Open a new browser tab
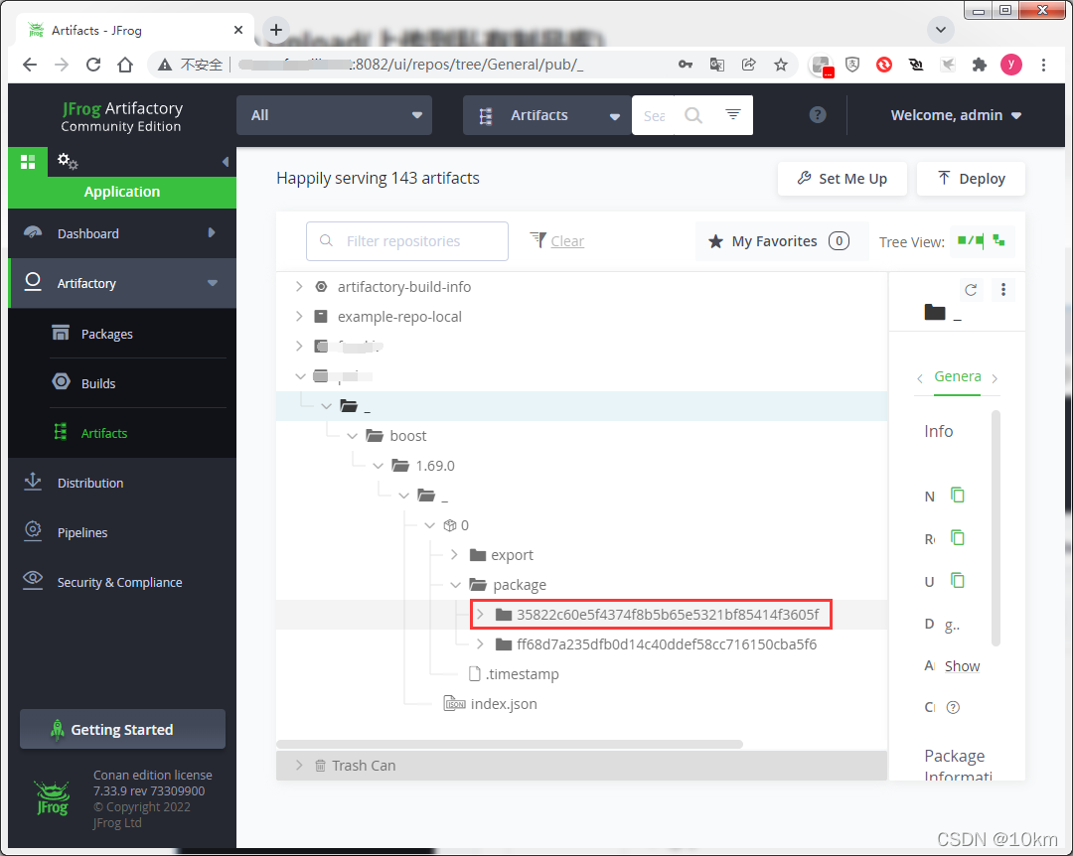1073x856 pixels. 276,30
